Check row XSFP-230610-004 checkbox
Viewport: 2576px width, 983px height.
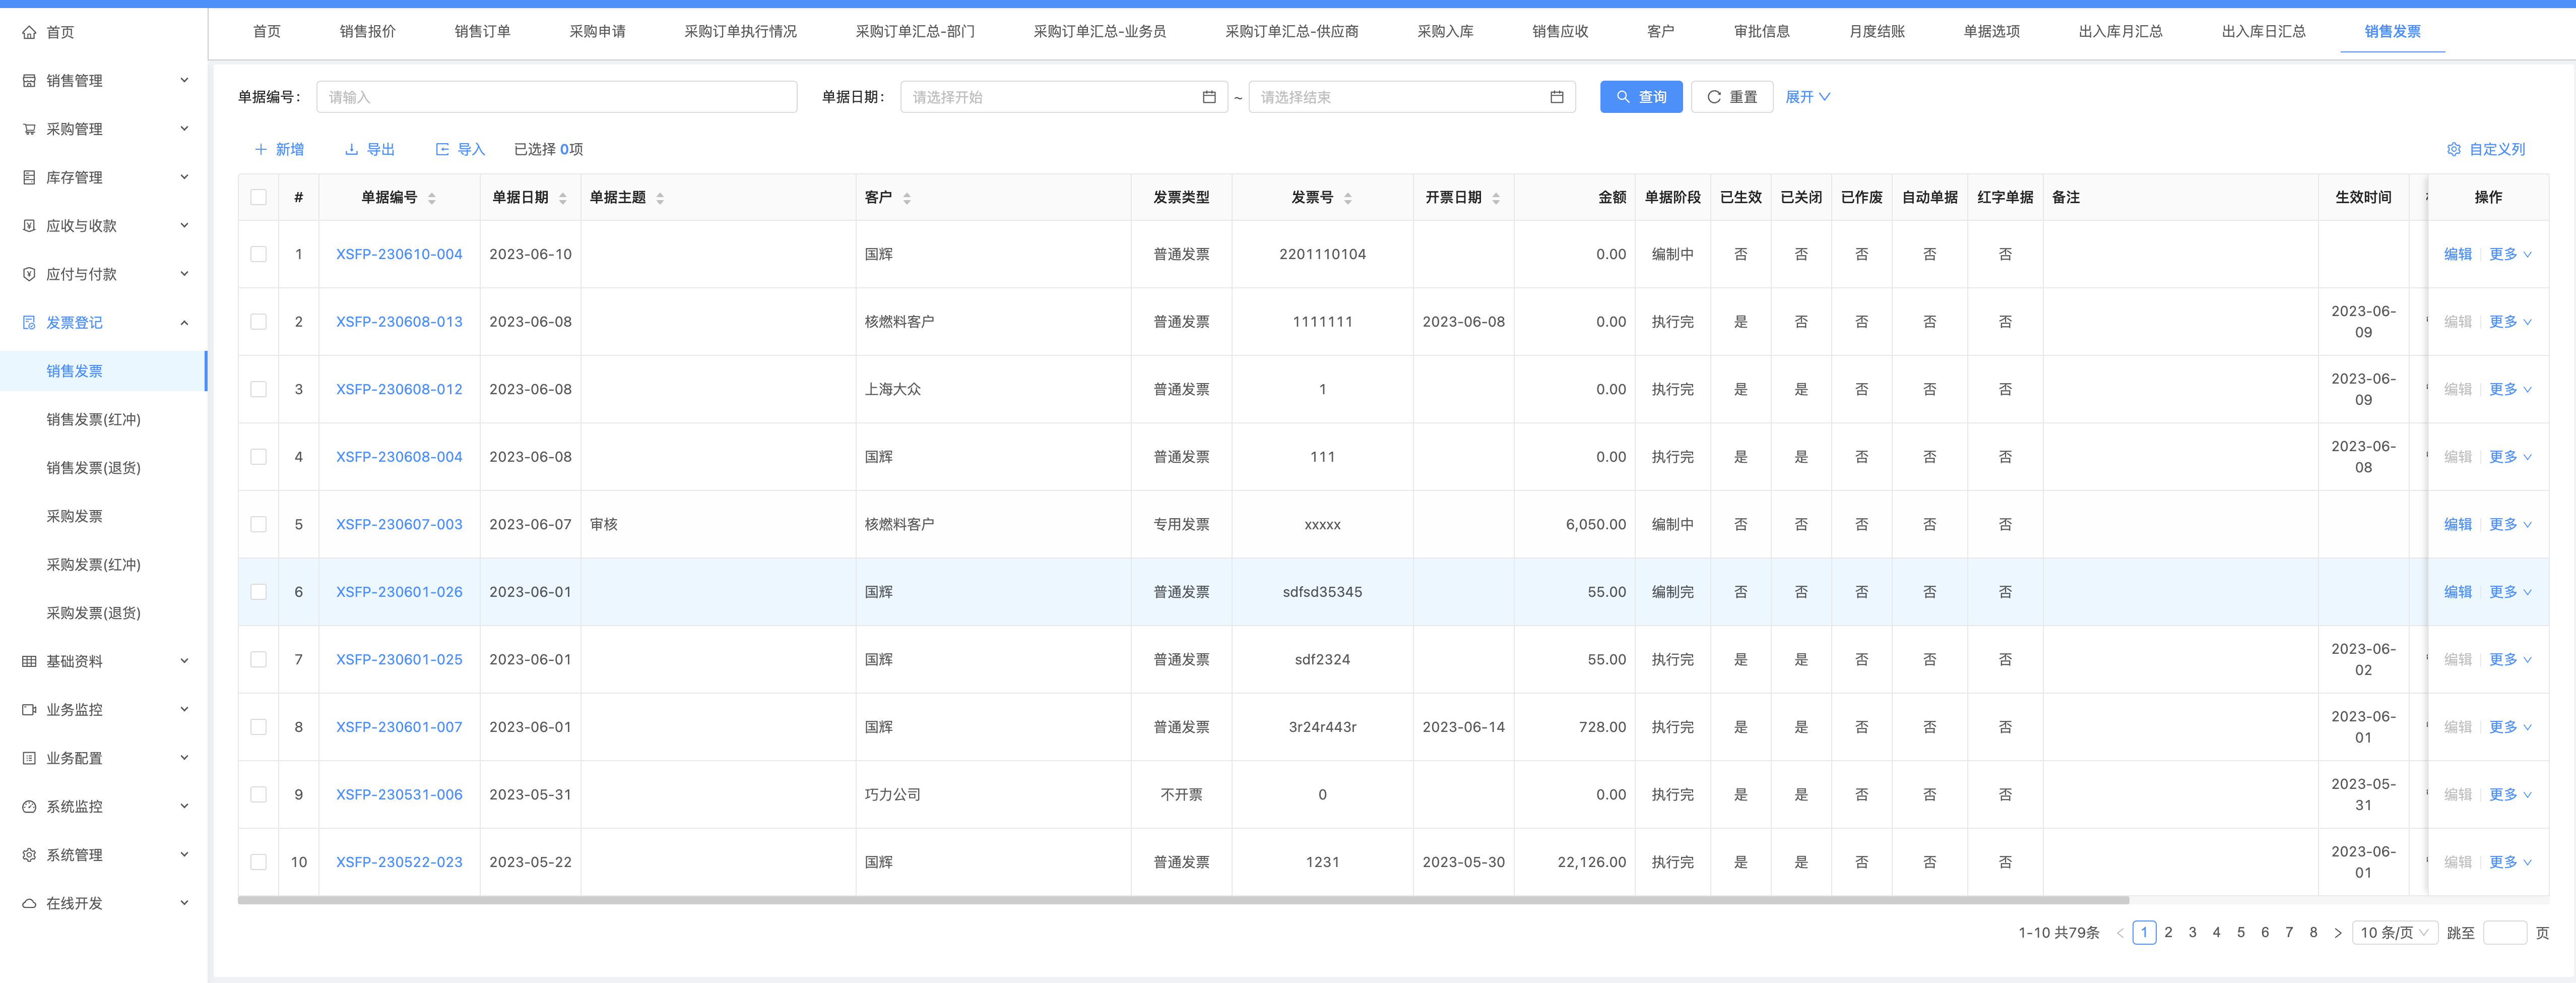click(x=259, y=254)
